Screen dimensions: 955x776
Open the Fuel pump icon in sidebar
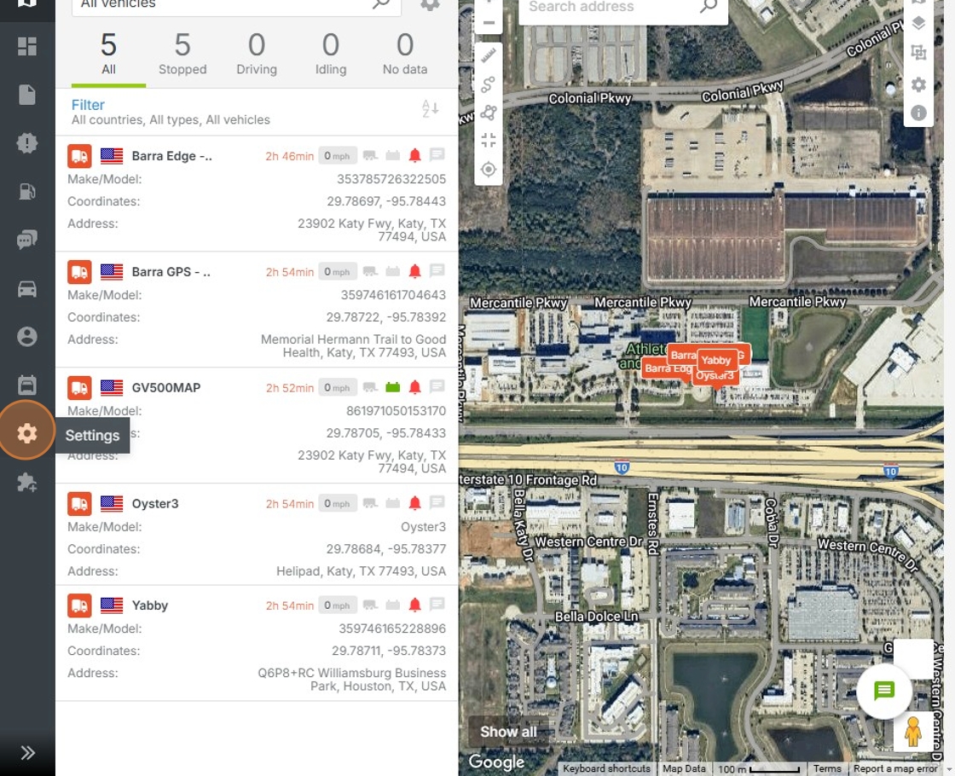coord(26,191)
